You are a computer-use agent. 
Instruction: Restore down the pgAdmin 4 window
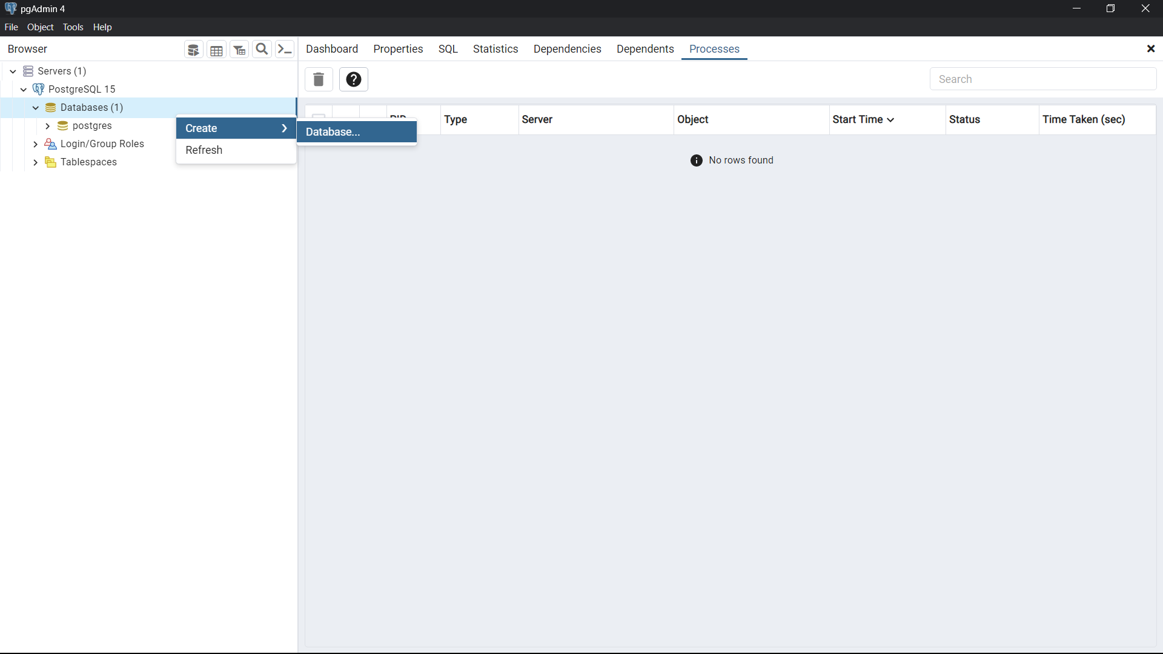point(1110,8)
